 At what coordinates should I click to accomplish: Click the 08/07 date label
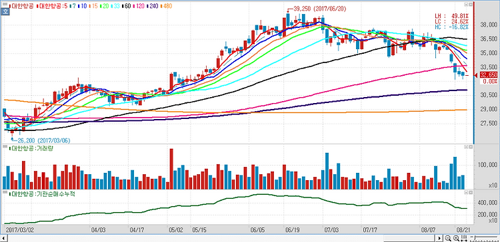(x=429, y=229)
